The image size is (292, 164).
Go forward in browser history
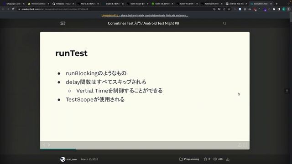pos(8,9)
